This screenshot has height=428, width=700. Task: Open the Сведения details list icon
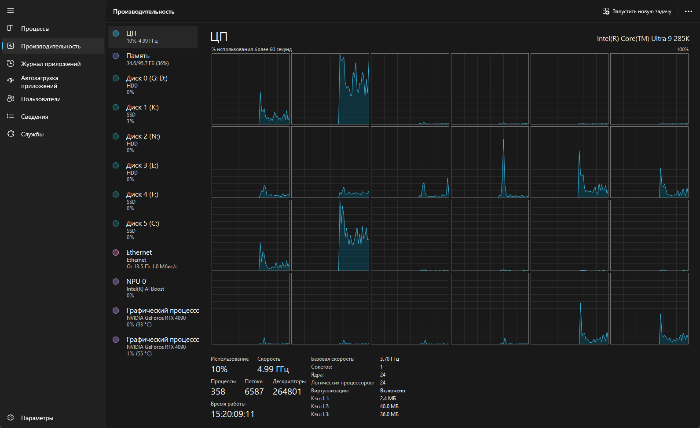click(11, 117)
